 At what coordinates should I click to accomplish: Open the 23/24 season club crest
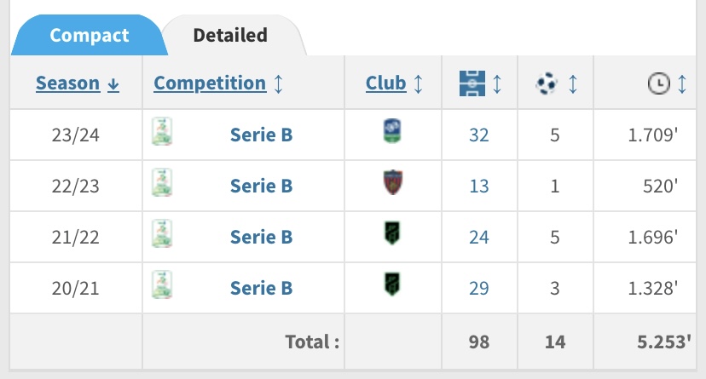pos(392,131)
